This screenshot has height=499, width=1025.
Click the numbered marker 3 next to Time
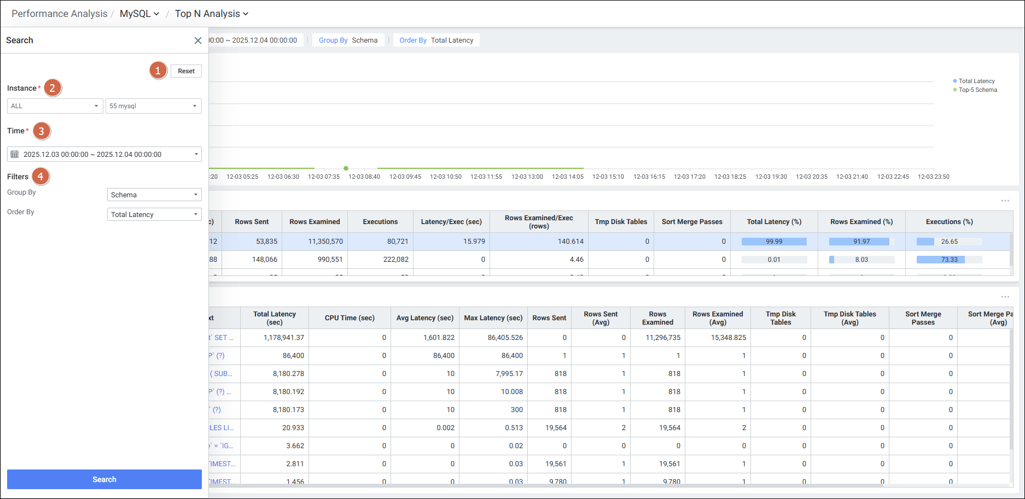41,131
